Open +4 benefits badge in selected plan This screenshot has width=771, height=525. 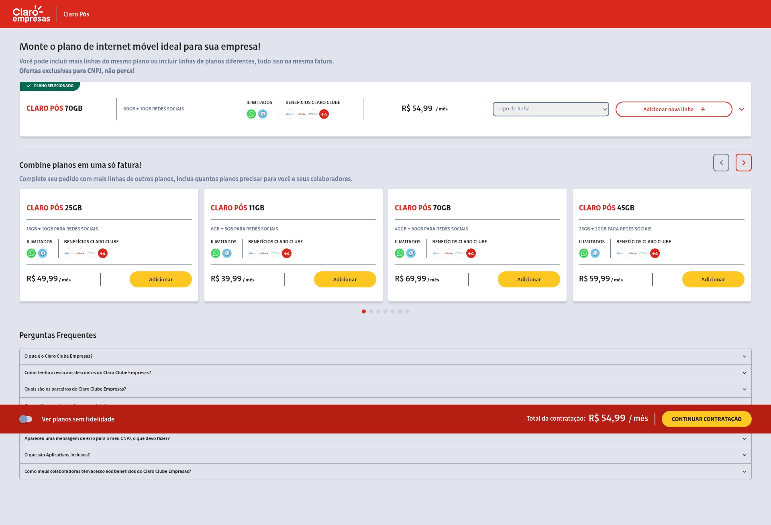[x=324, y=114]
